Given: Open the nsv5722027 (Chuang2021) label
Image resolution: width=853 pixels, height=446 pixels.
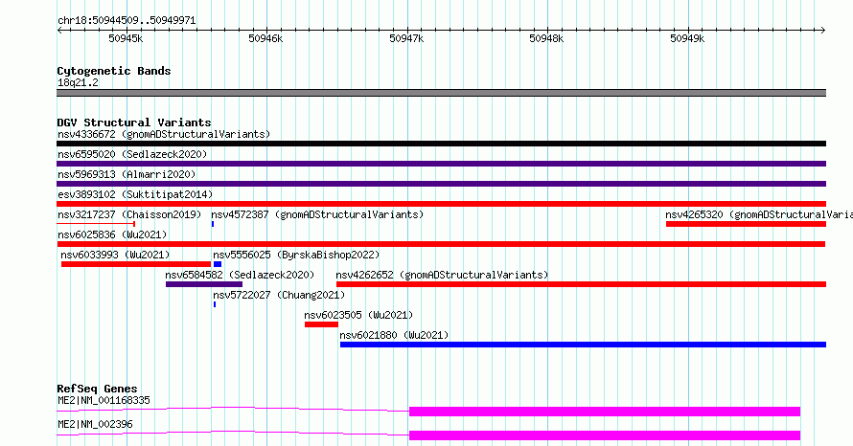Looking at the screenshot, I should coord(279,295).
